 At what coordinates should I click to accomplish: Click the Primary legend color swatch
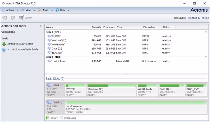[x=47, y=118]
